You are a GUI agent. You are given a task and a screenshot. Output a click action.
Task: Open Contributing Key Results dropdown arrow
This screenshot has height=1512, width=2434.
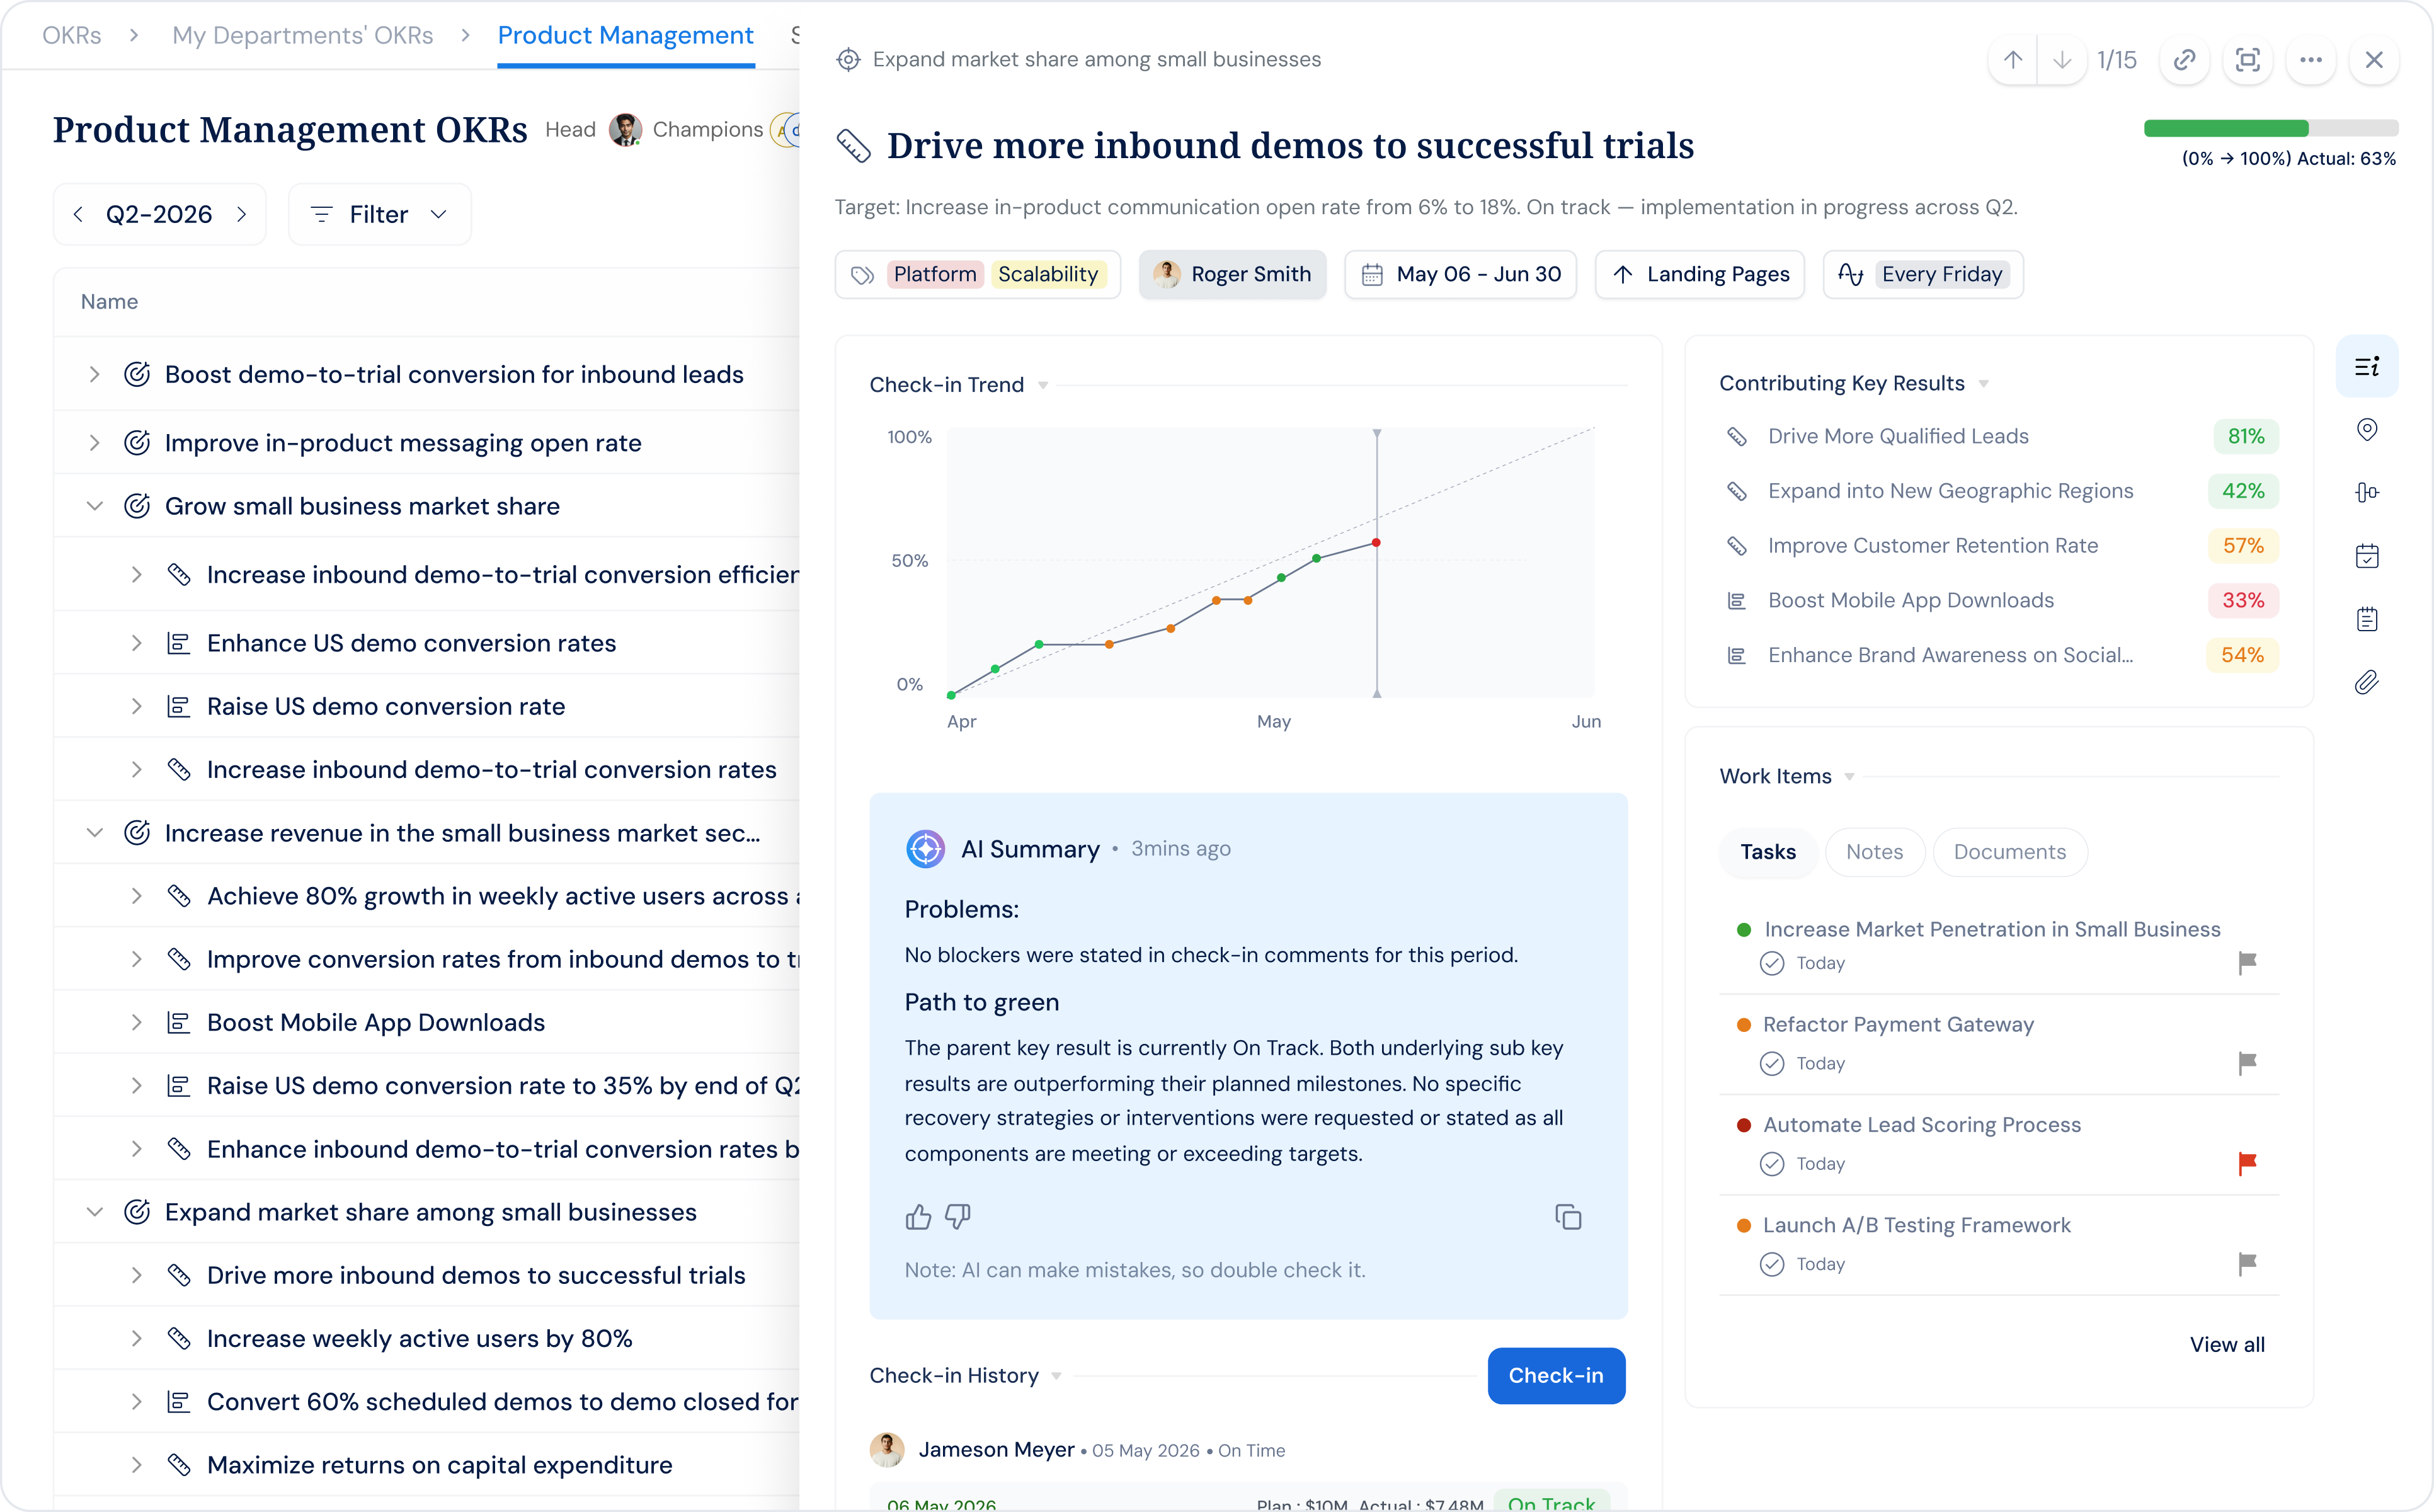1983,383
